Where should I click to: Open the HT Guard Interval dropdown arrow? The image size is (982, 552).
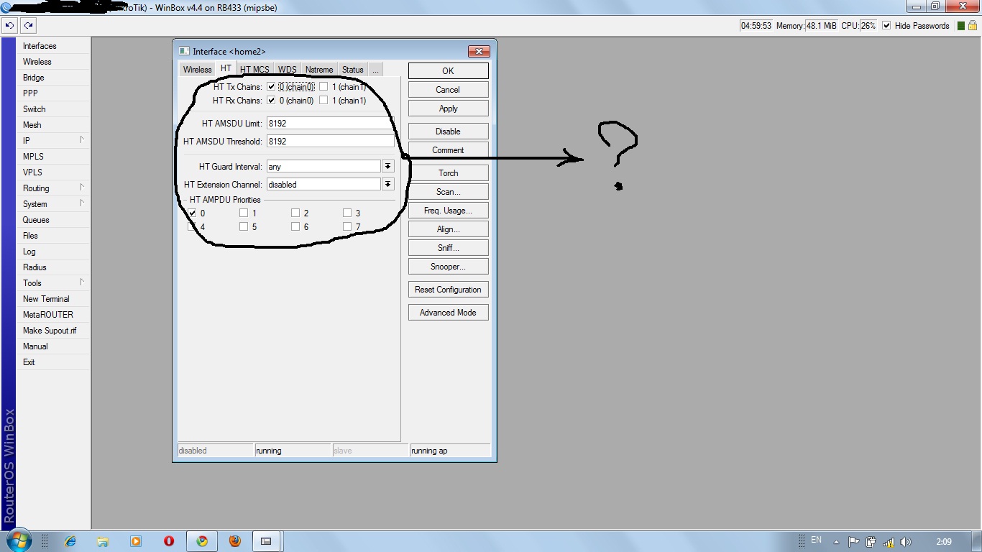click(388, 166)
